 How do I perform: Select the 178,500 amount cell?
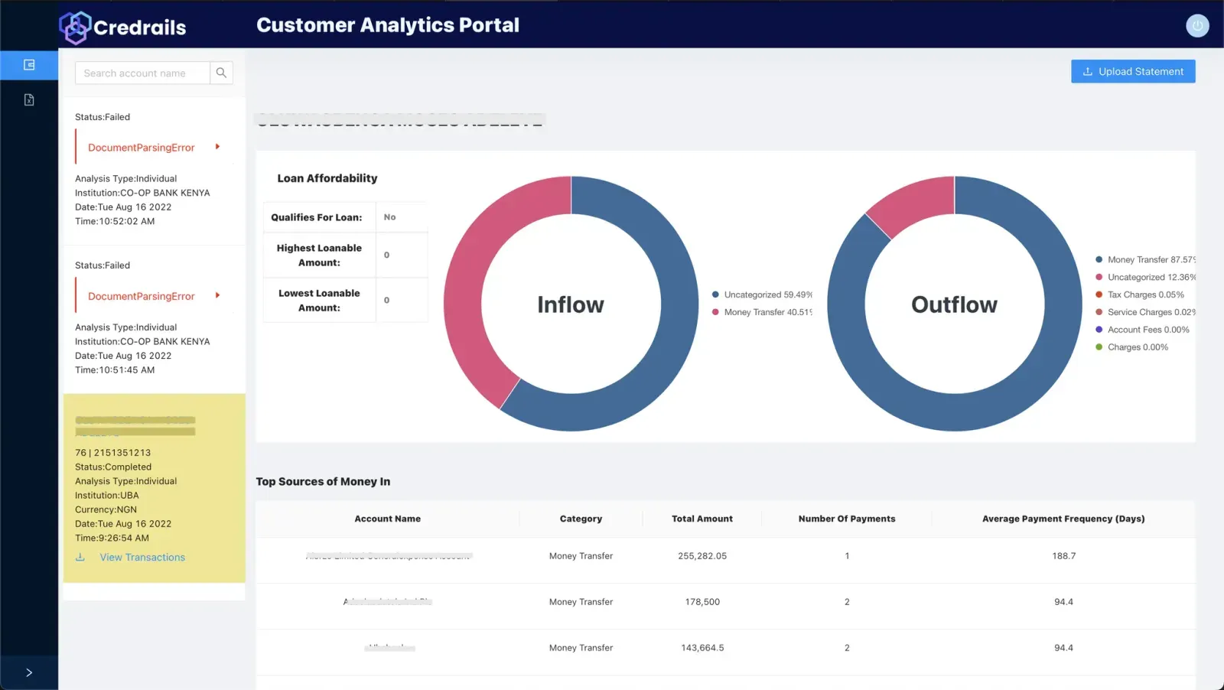702,602
